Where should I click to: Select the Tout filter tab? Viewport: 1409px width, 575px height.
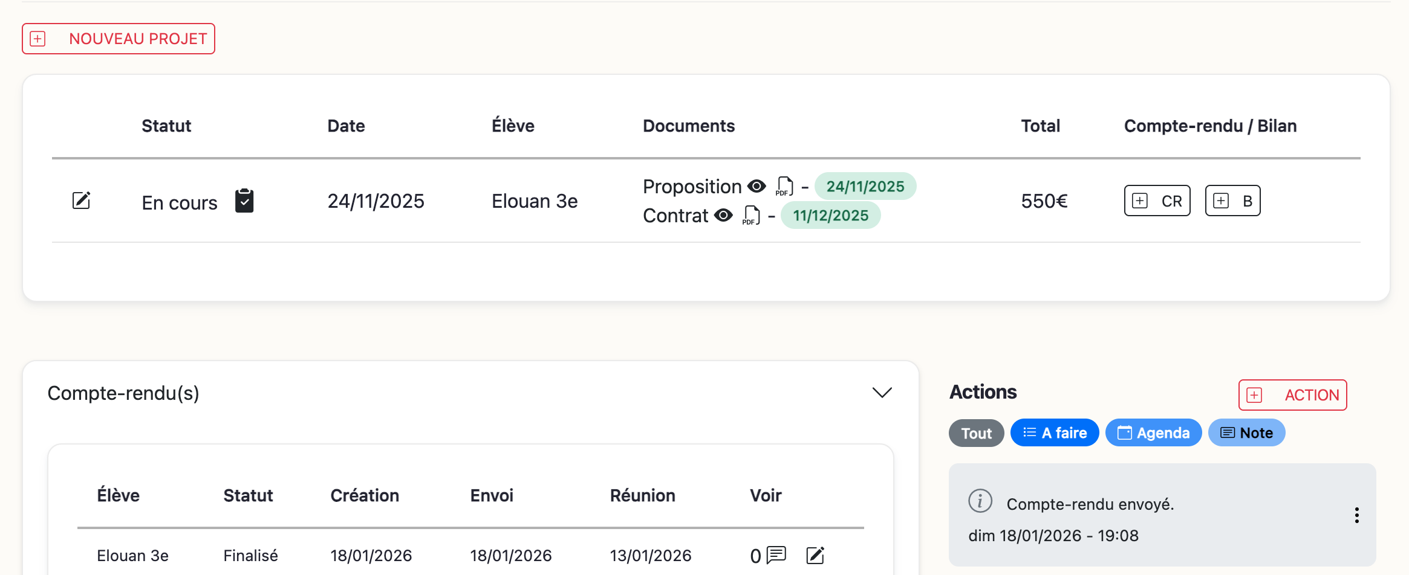click(976, 433)
